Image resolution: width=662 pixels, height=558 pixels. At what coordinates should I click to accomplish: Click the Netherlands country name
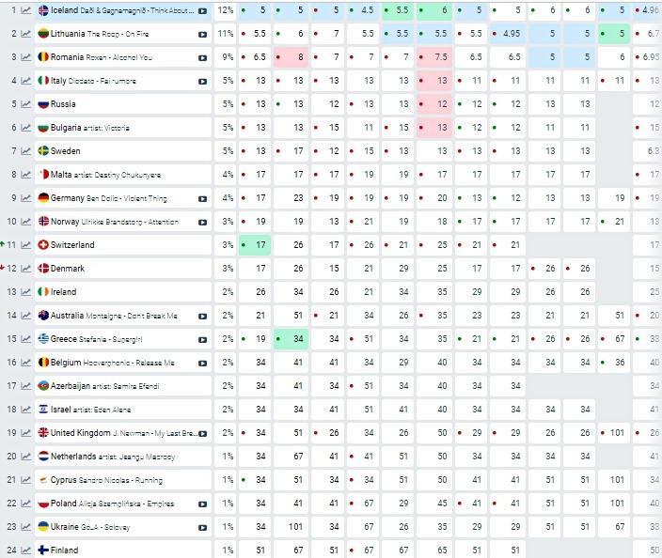click(73, 457)
